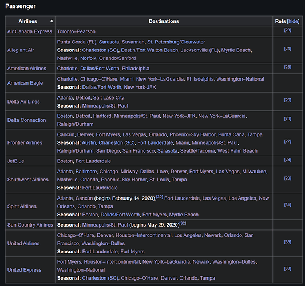Open the Orlando/Sanford destination link
The height and width of the screenshot is (286, 305).
[x=117, y=58]
